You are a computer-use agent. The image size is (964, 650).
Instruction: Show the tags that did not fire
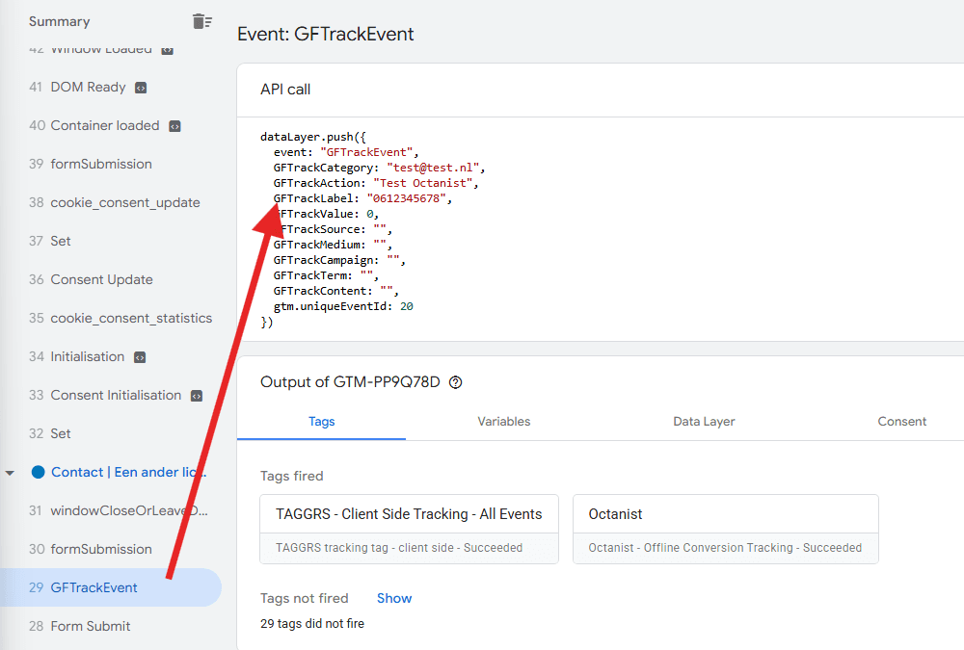(x=394, y=598)
